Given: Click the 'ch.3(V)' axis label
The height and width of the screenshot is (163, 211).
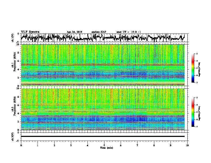Looking at the screenshot, I should [x=13, y=137].
